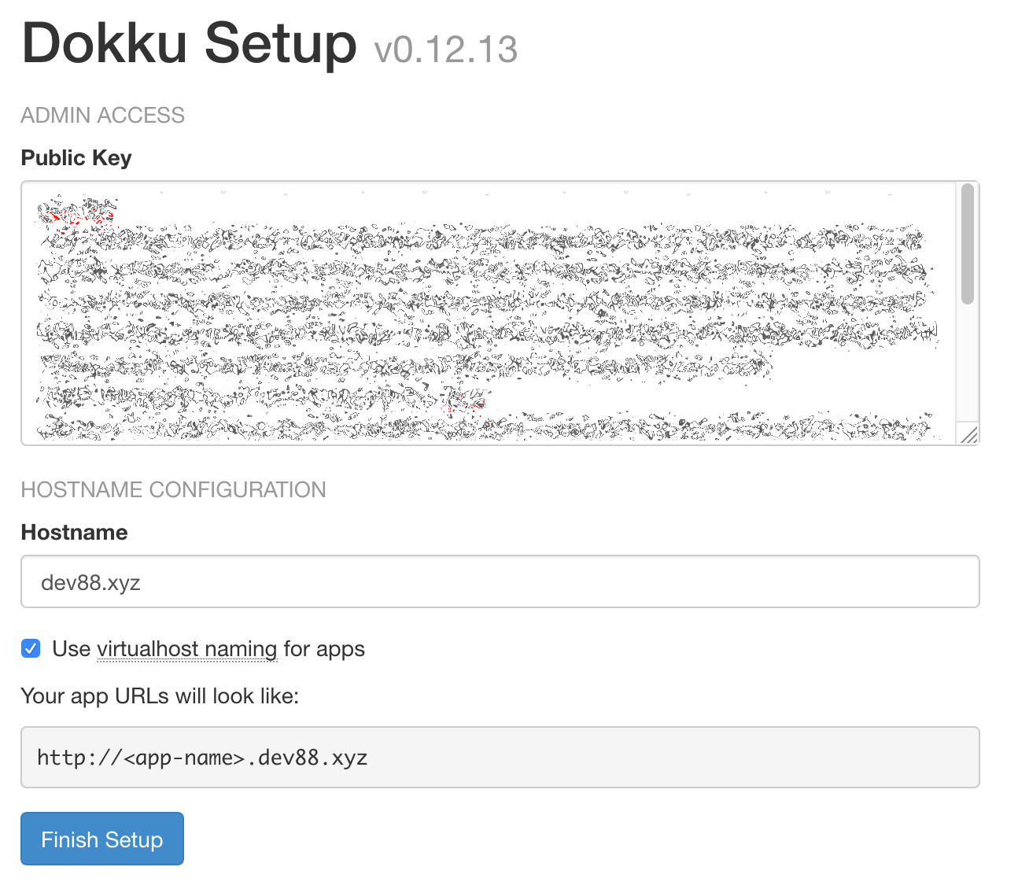The height and width of the screenshot is (889, 1018).
Task: Click the Finish Setup button
Action: pos(102,839)
